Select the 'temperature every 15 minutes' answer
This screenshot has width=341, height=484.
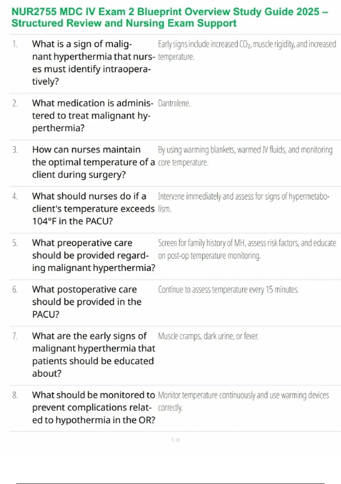(x=228, y=290)
